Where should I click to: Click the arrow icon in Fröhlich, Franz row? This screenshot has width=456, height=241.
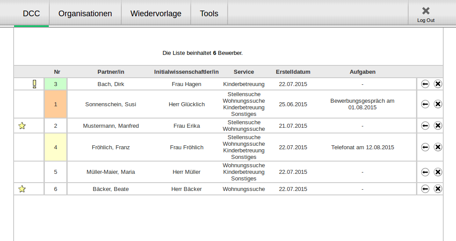point(425,147)
